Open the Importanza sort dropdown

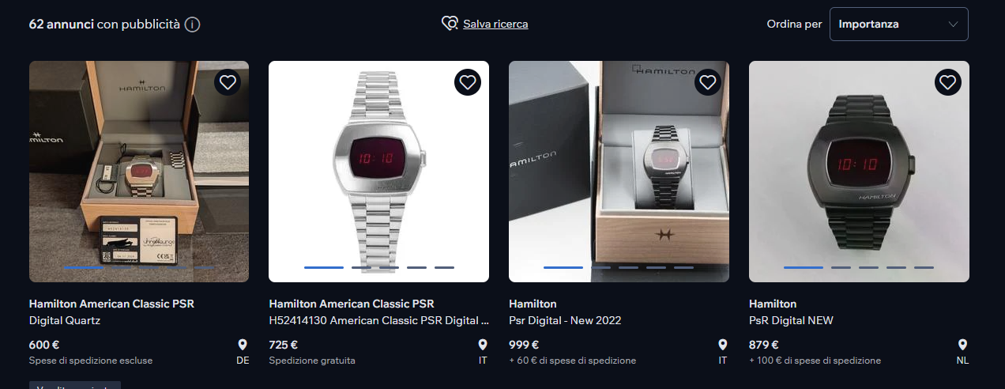point(899,24)
